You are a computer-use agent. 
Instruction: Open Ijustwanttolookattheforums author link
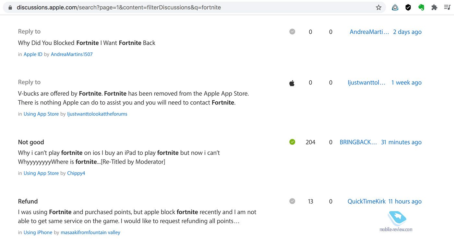tap(97, 114)
